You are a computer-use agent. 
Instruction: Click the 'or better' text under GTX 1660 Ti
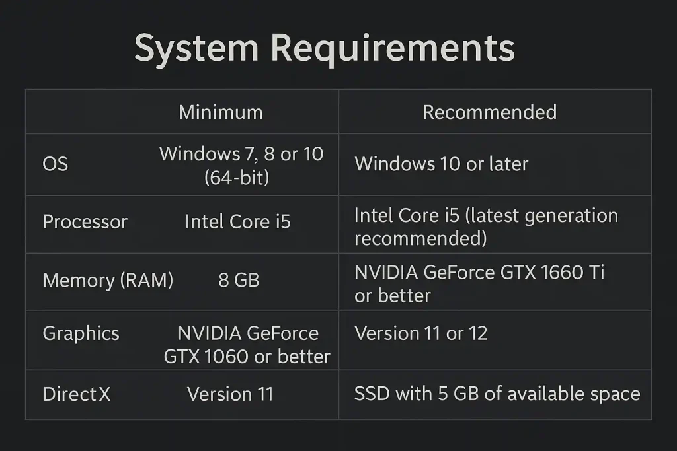[393, 296]
